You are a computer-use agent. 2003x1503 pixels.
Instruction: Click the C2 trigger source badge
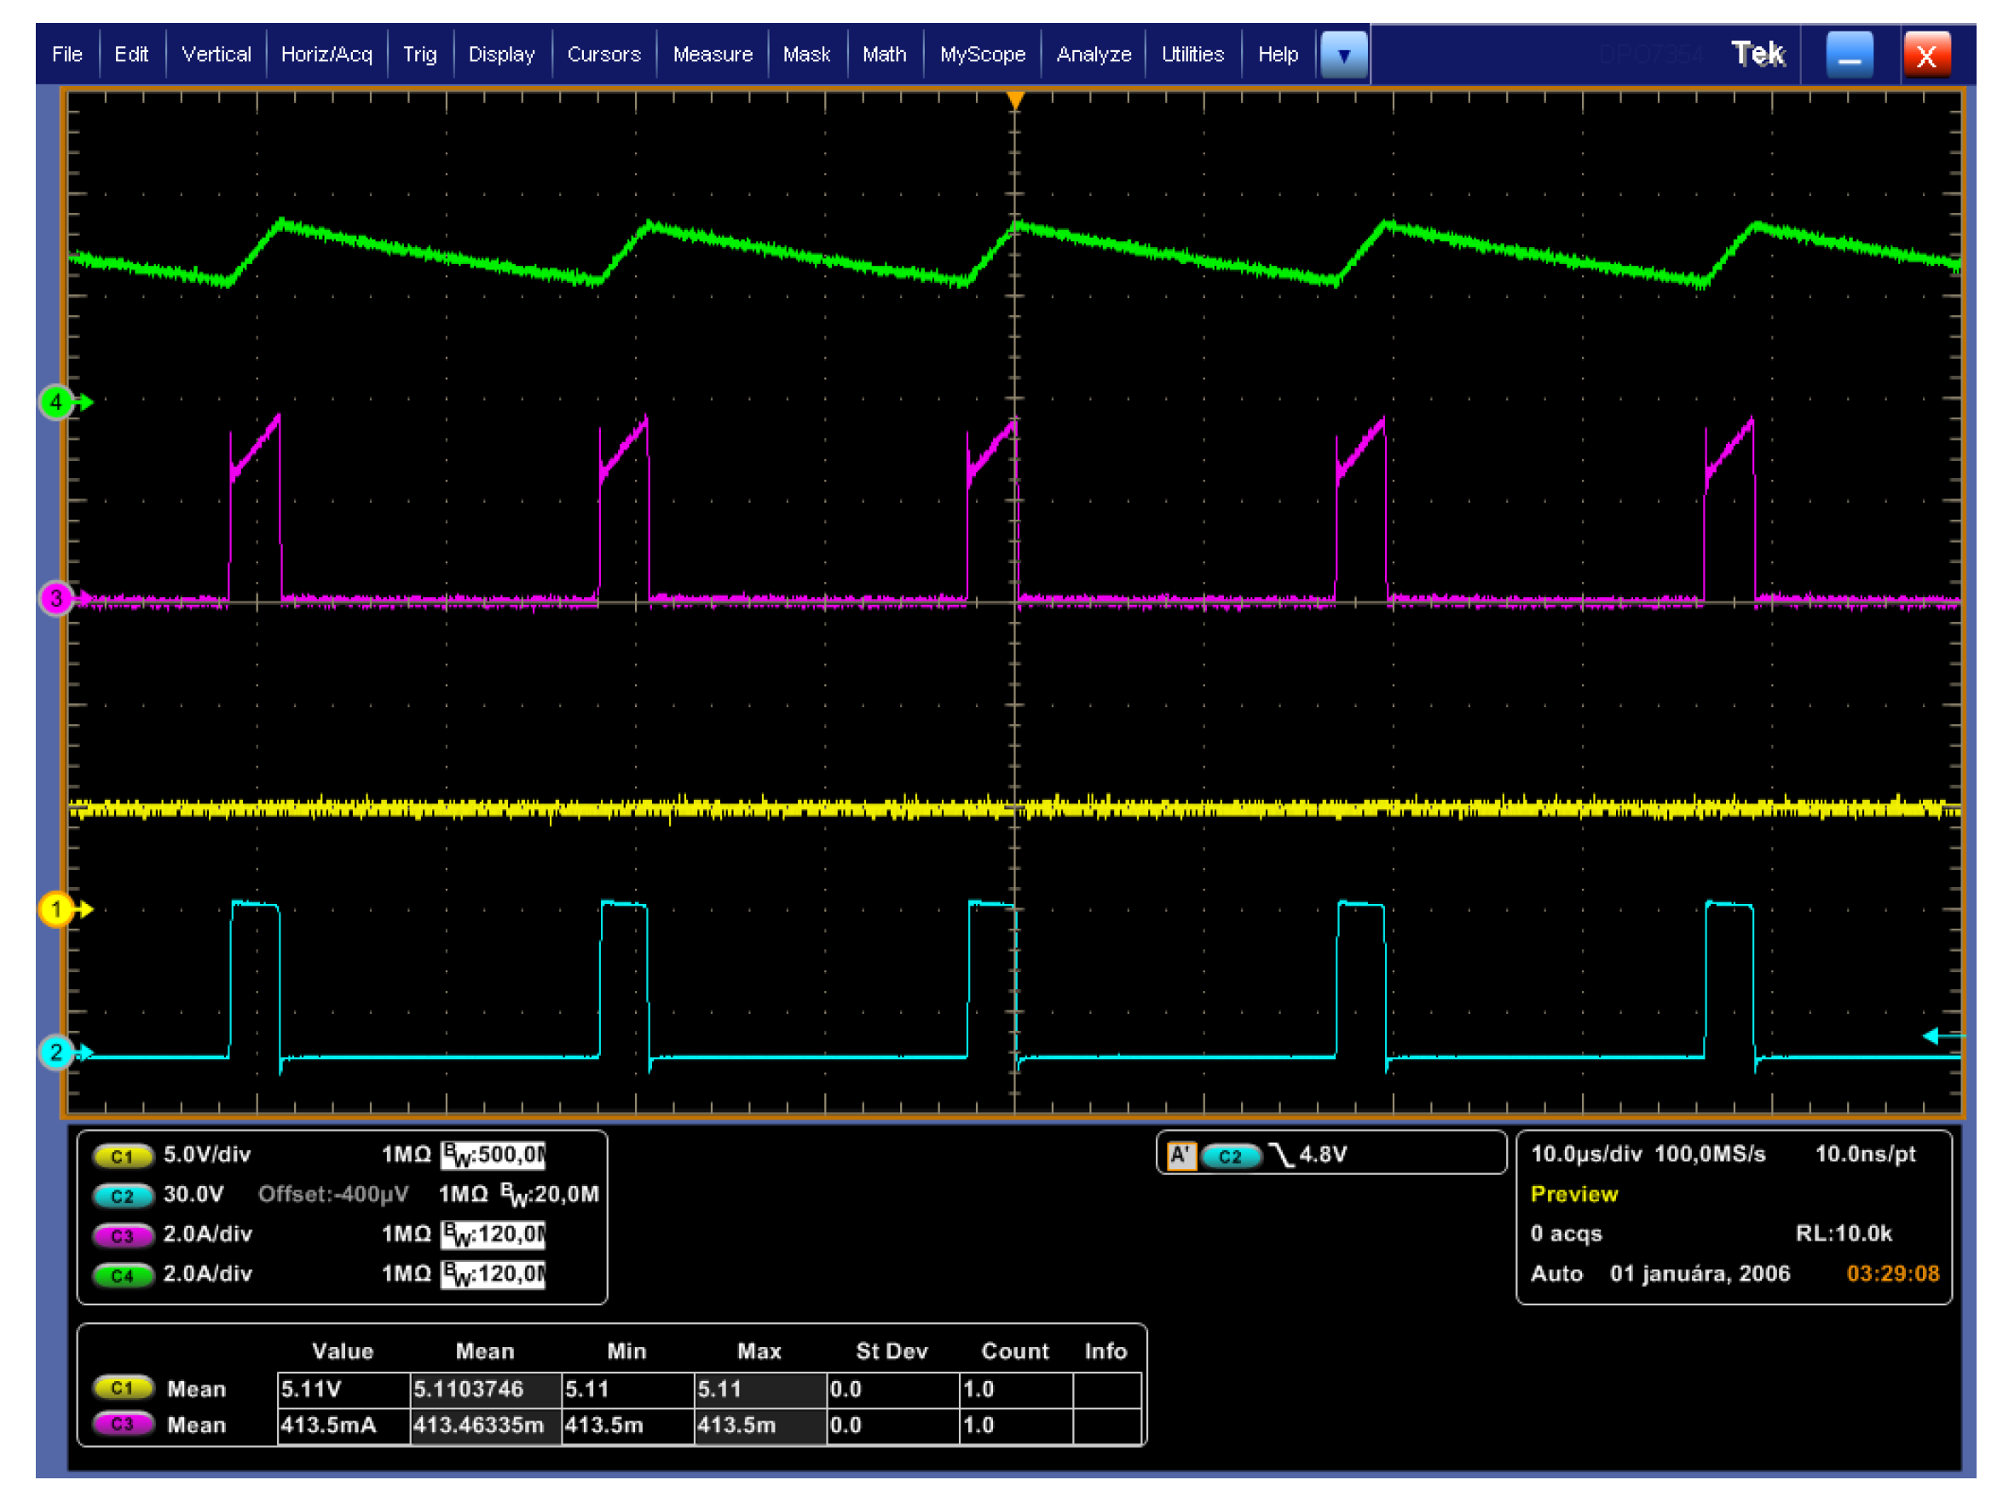(x=1230, y=1155)
